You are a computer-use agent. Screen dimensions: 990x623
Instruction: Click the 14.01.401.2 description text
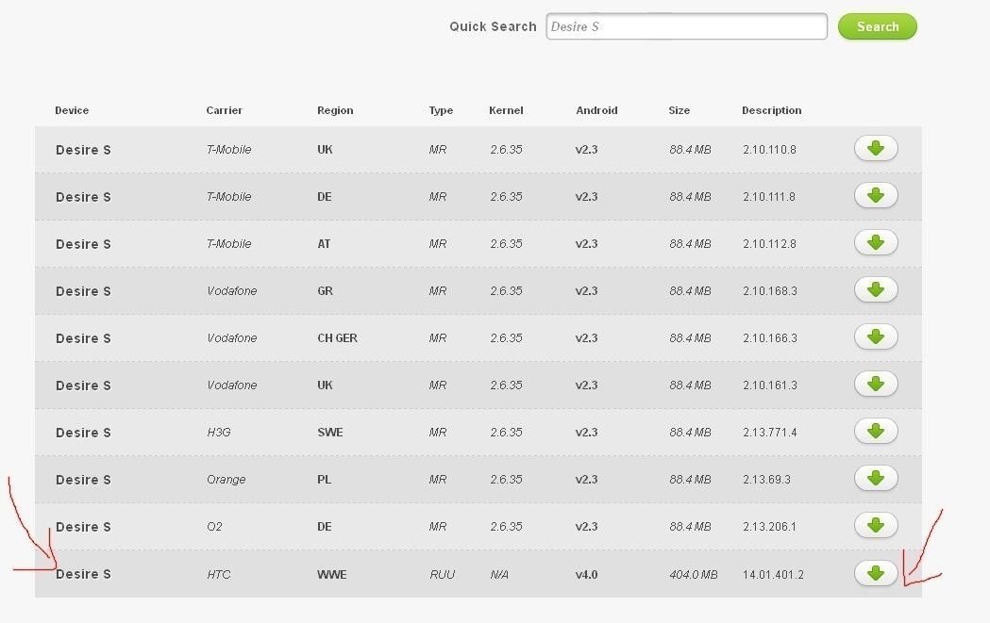[x=774, y=574]
